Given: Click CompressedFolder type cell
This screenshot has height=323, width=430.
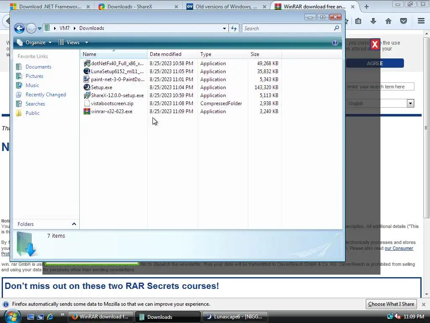Looking at the screenshot, I should pyautogui.click(x=221, y=103).
